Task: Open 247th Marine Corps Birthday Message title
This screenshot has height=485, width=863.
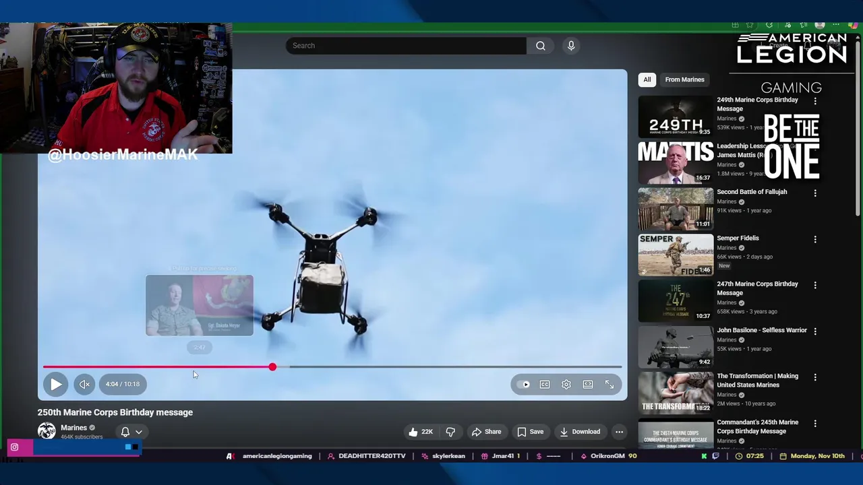Action: point(757,288)
